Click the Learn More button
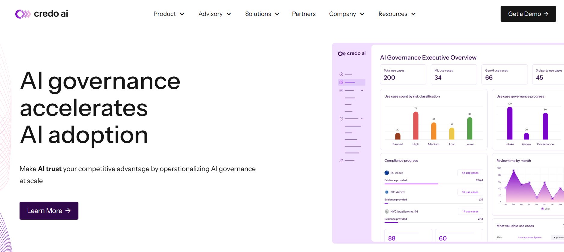This screenshot has height=252, width=564. 49,211
